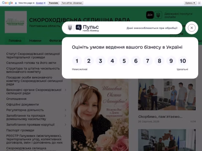
Task: Click the trident icon next to Дія
Action: point(158,15)
